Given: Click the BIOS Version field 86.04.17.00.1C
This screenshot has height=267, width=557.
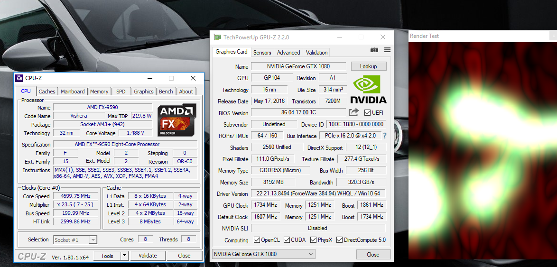Looking at the screenshot, I should coord(298,112).
